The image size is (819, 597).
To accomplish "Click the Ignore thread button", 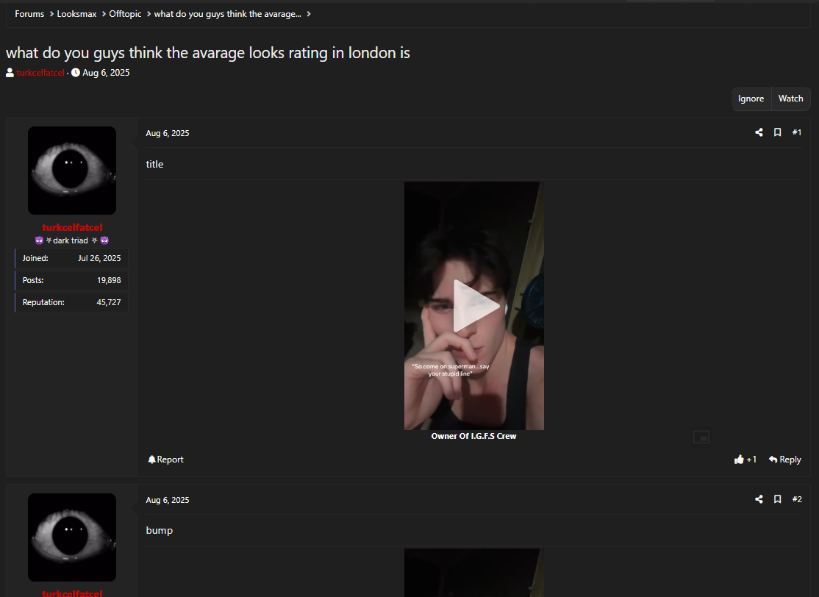I will [x=751, y=99].
